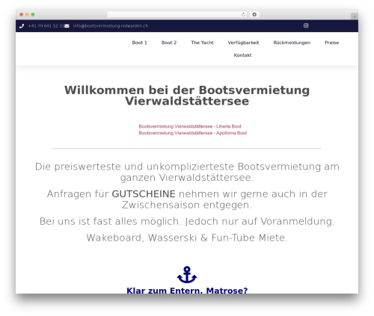Image resolution: width=374 pixels, height=316 pixels.
Task: Add a new browser tab with plus
Action: coord(355,16)
